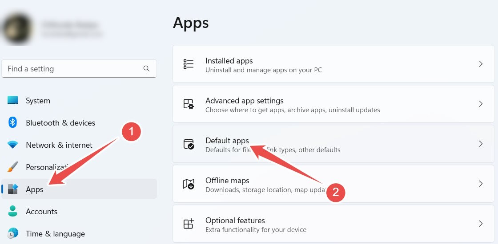This screenshot has height=244, width=498.
Task: Click the Optional features grid-plus icon
Action: tap(189, 224)
